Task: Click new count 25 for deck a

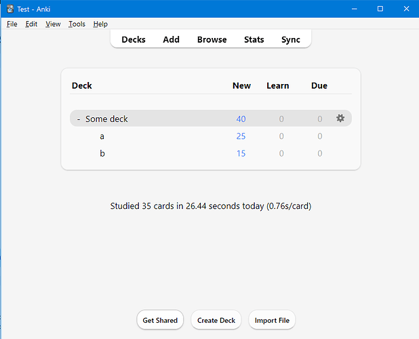Action: point(241,136)
